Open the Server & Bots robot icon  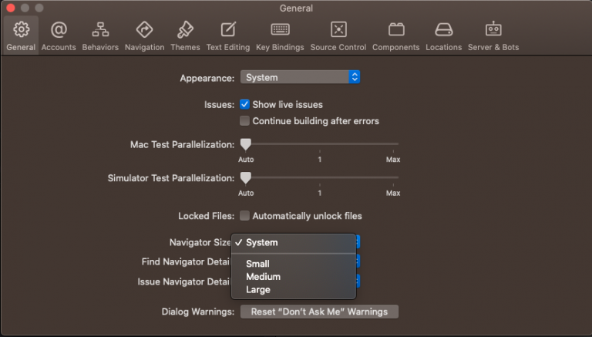tap(493, 30)
